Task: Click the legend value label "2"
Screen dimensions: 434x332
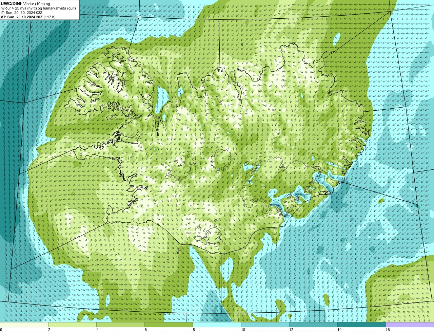Action: [x=49, y=330]
